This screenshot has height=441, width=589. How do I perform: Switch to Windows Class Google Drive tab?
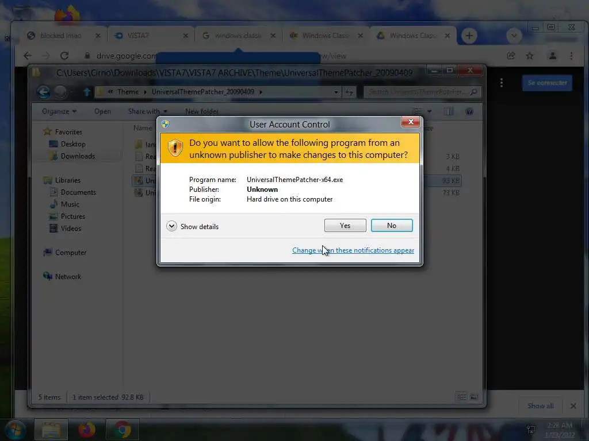click(x=412, y=36)
